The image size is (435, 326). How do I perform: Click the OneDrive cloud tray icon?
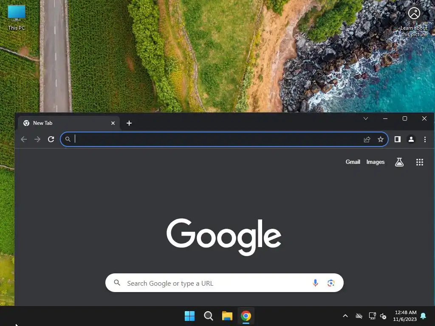pos(359,316)
